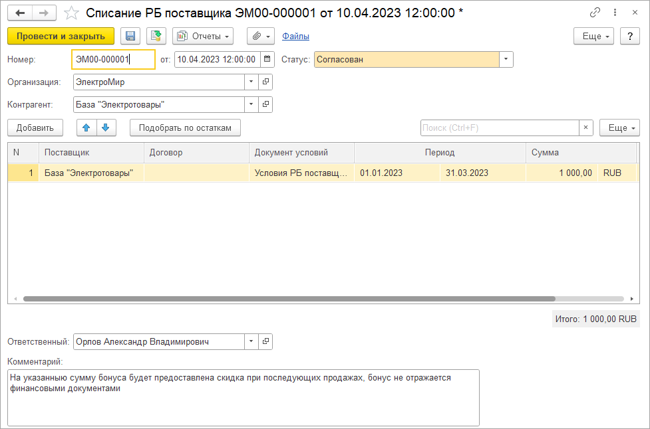The height and width of the screenshot is (429, 650).
Task: Move the row down with blue arrow
Action: (x=106, y=128)
